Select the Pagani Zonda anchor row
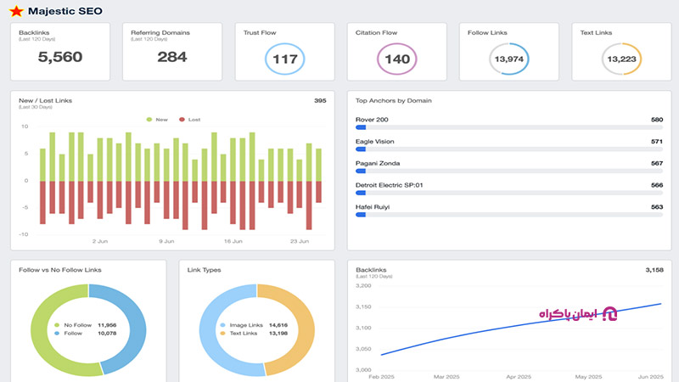 click(x=509, y=166)
